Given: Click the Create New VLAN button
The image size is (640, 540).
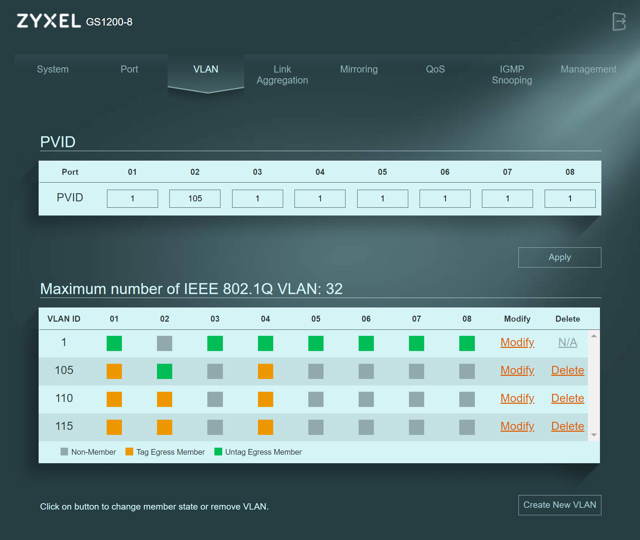Looking at the screenshot, I should 560,505.
